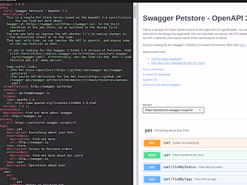
Task: Expand the PUT /pet operation
Action: pos(195,143)
